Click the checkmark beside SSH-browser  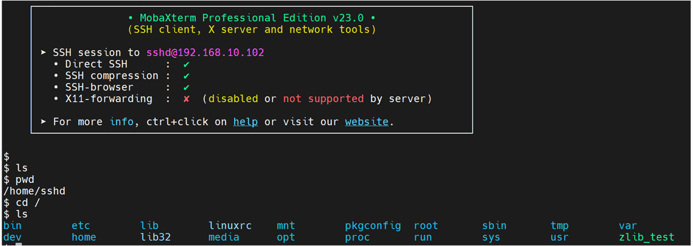tap(186, 88)
